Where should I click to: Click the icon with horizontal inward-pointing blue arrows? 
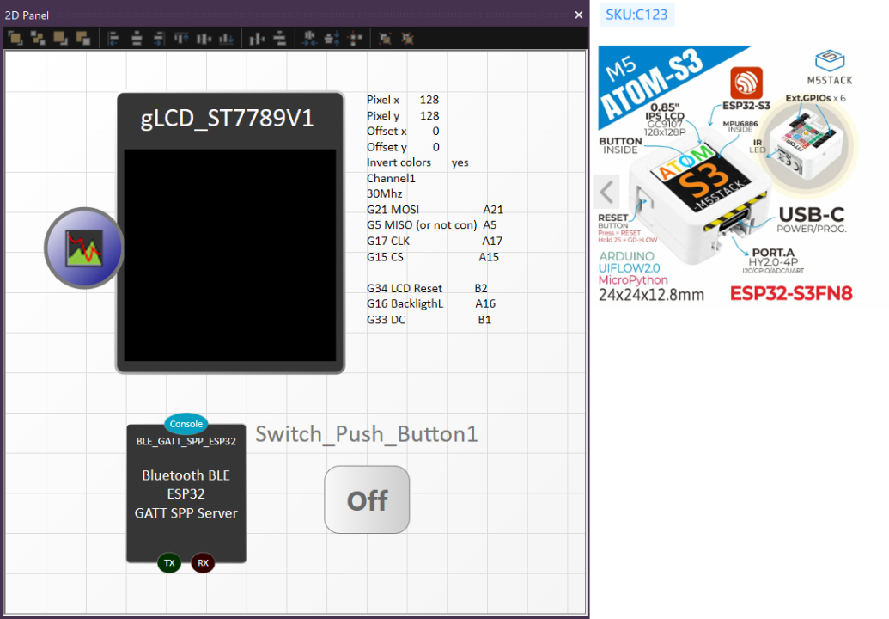(310, 39)
